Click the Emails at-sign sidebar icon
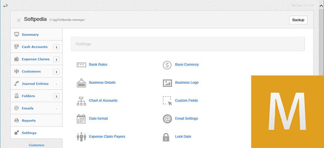Screen dimensions: 324x148 coord(17,108)
